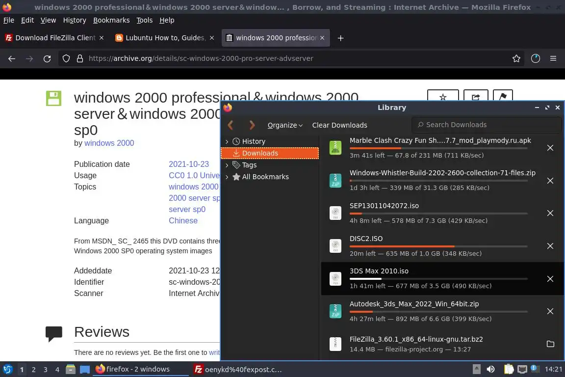Select All Bookmarks in Library sidebar
The height and width of the screenshot is (377, 565).
click(x=270, y=177)
